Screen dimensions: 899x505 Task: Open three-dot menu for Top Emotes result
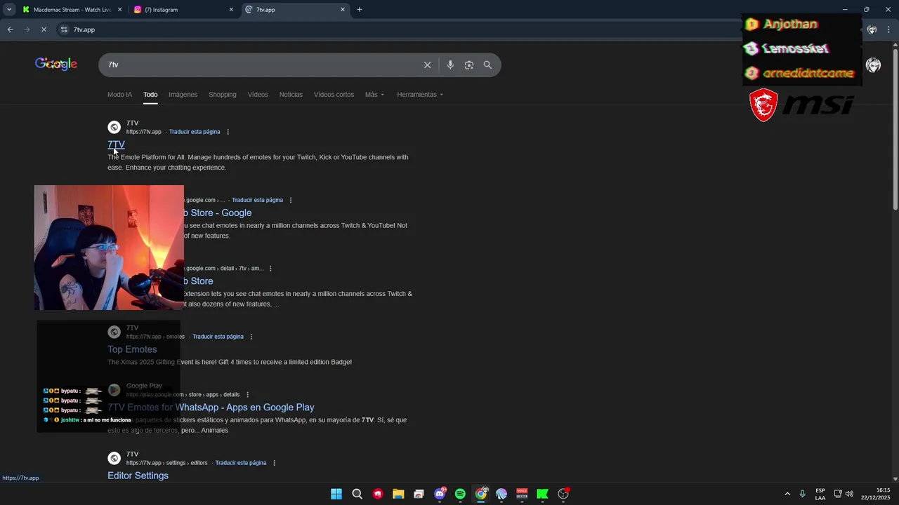click(251, 337)
